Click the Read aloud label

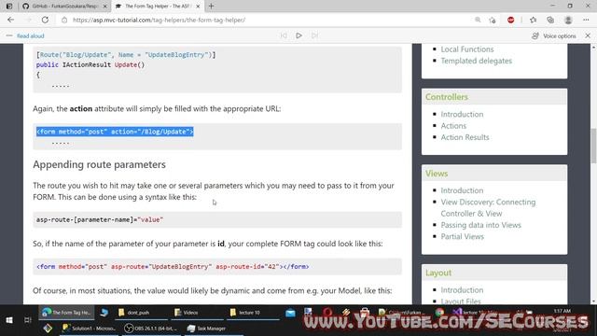(31, 35)
